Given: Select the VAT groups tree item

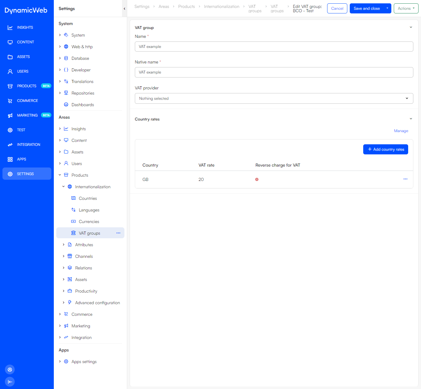Looking at the screenshot, I should pos(90,233).
